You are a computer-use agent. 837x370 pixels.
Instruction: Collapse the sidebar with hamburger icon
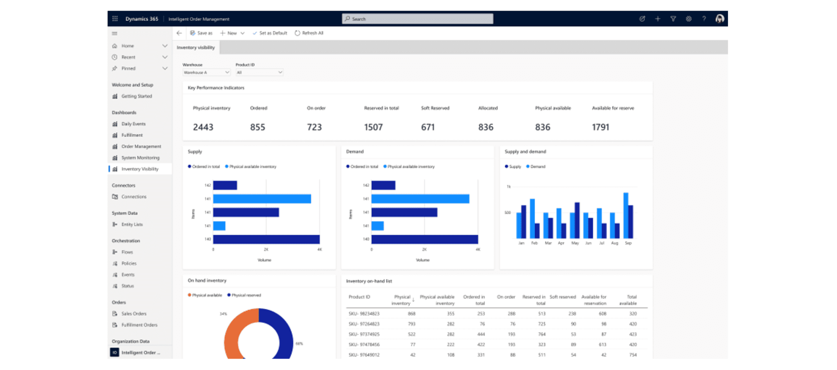tap(114, 33)
